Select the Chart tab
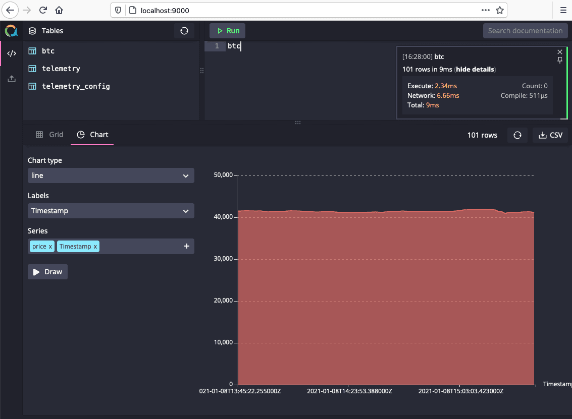This screenshot has height=419, width=572. point(92,135)
